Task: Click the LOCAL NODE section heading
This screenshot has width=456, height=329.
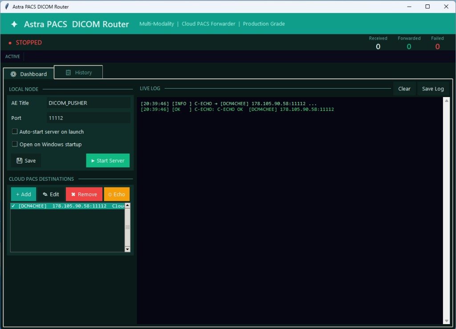Action: pyautogui.click(x=24, y=89)
